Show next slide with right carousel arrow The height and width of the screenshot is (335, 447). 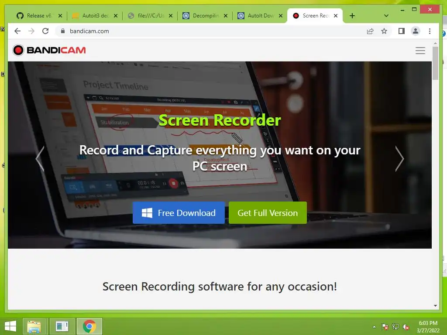(399, 159)
